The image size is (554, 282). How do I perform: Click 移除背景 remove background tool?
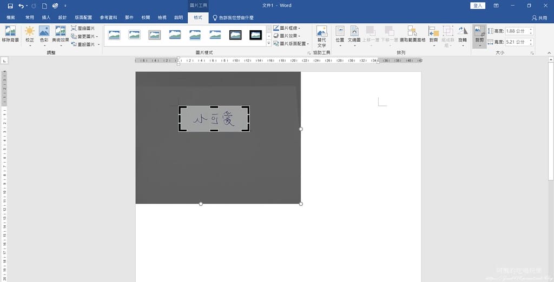[10, 34]
